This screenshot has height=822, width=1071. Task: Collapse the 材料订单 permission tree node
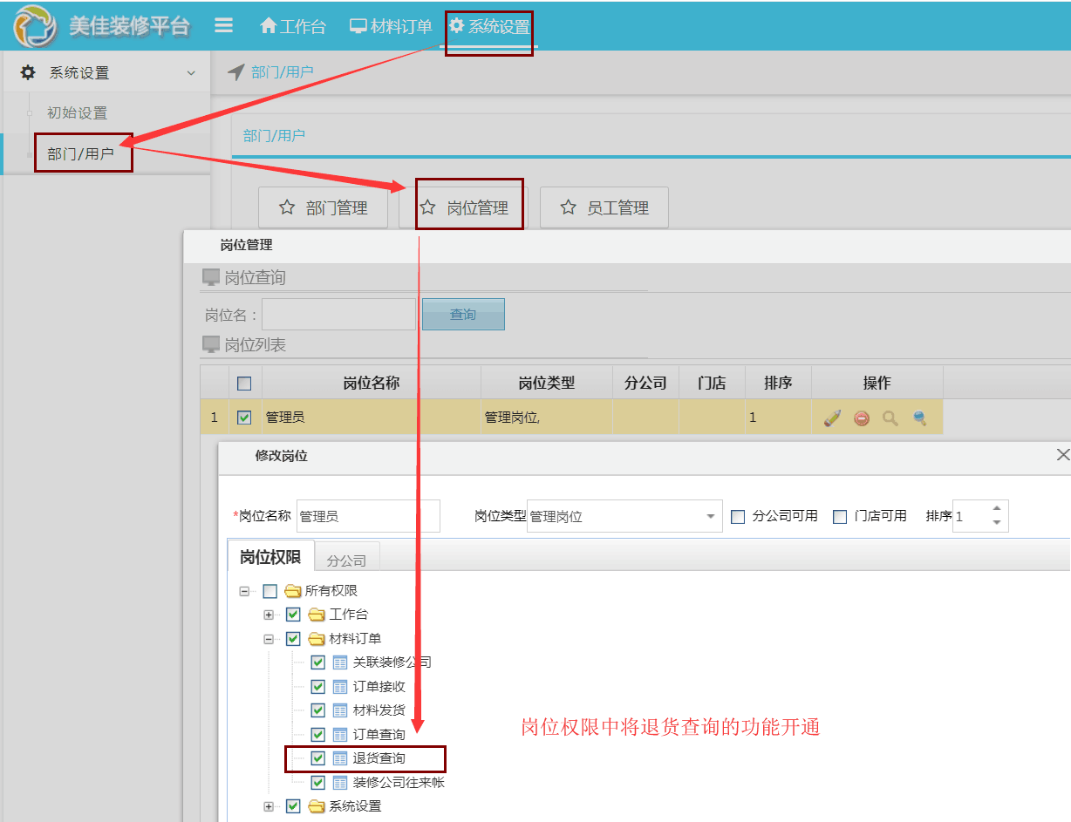pyautogui.click(x=269, y=639)
